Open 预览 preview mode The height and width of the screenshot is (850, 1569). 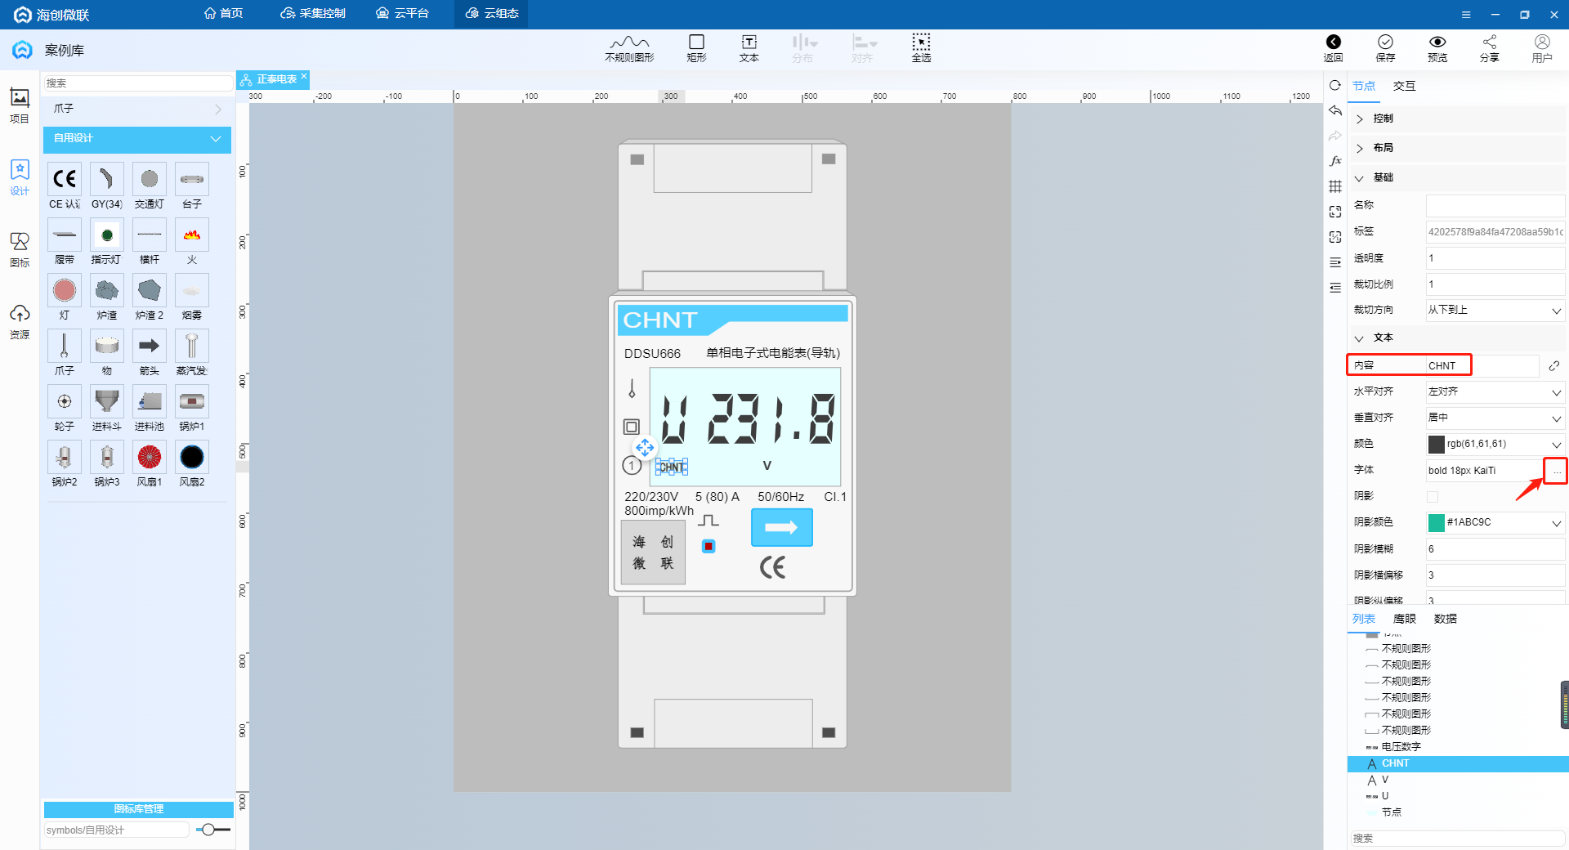[x=1437, y=48]
